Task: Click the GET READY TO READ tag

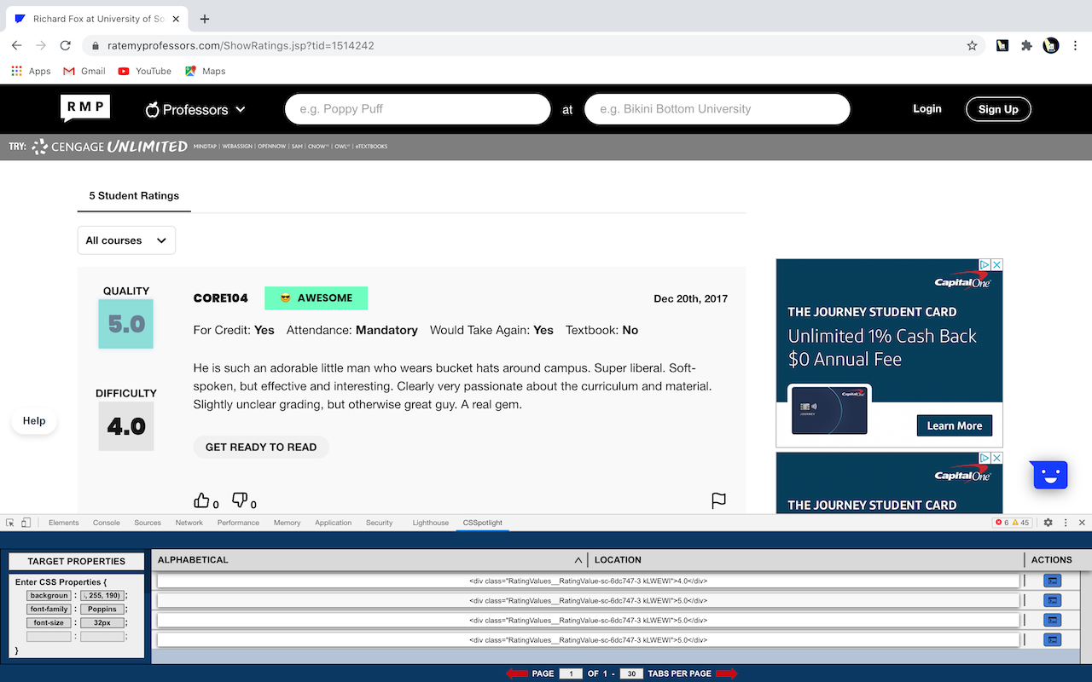Action: 261,447
